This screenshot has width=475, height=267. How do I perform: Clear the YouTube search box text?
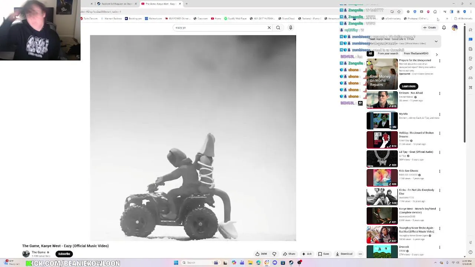pyautogui.click(x=269, y=27)
